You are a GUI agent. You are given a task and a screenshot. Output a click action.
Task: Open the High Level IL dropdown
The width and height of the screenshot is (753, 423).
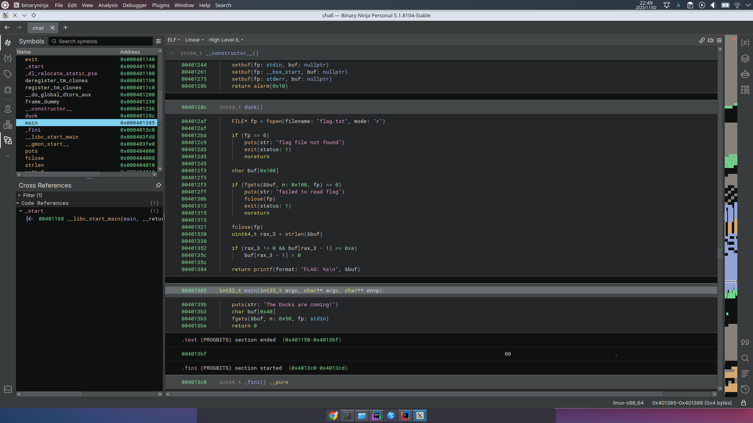click(226, 40)
